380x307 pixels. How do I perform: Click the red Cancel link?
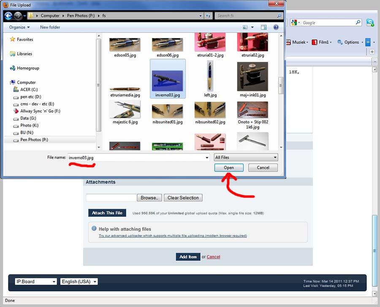(x=213, y=257)
